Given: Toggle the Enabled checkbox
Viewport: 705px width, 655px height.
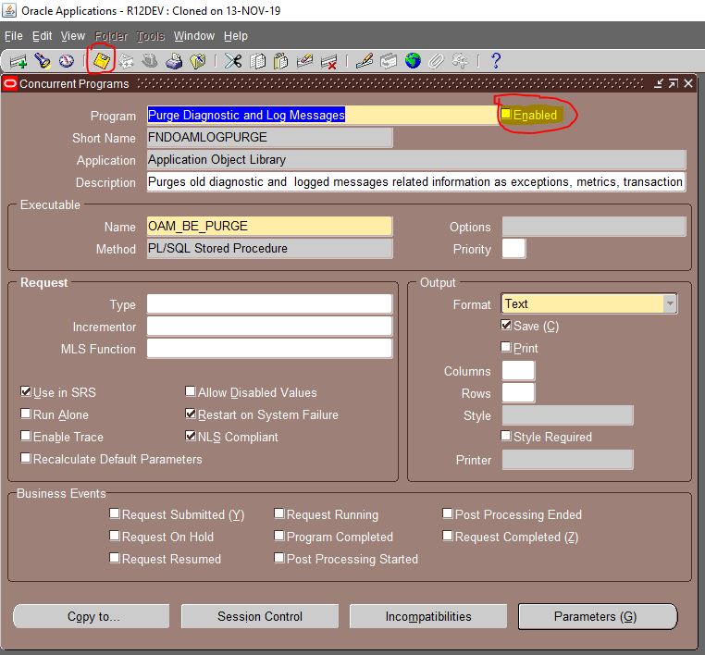Looking at the screenshot, I should 506,114.
